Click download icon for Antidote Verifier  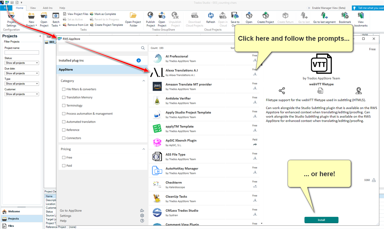pyautogui.click(x=255, y=102)
